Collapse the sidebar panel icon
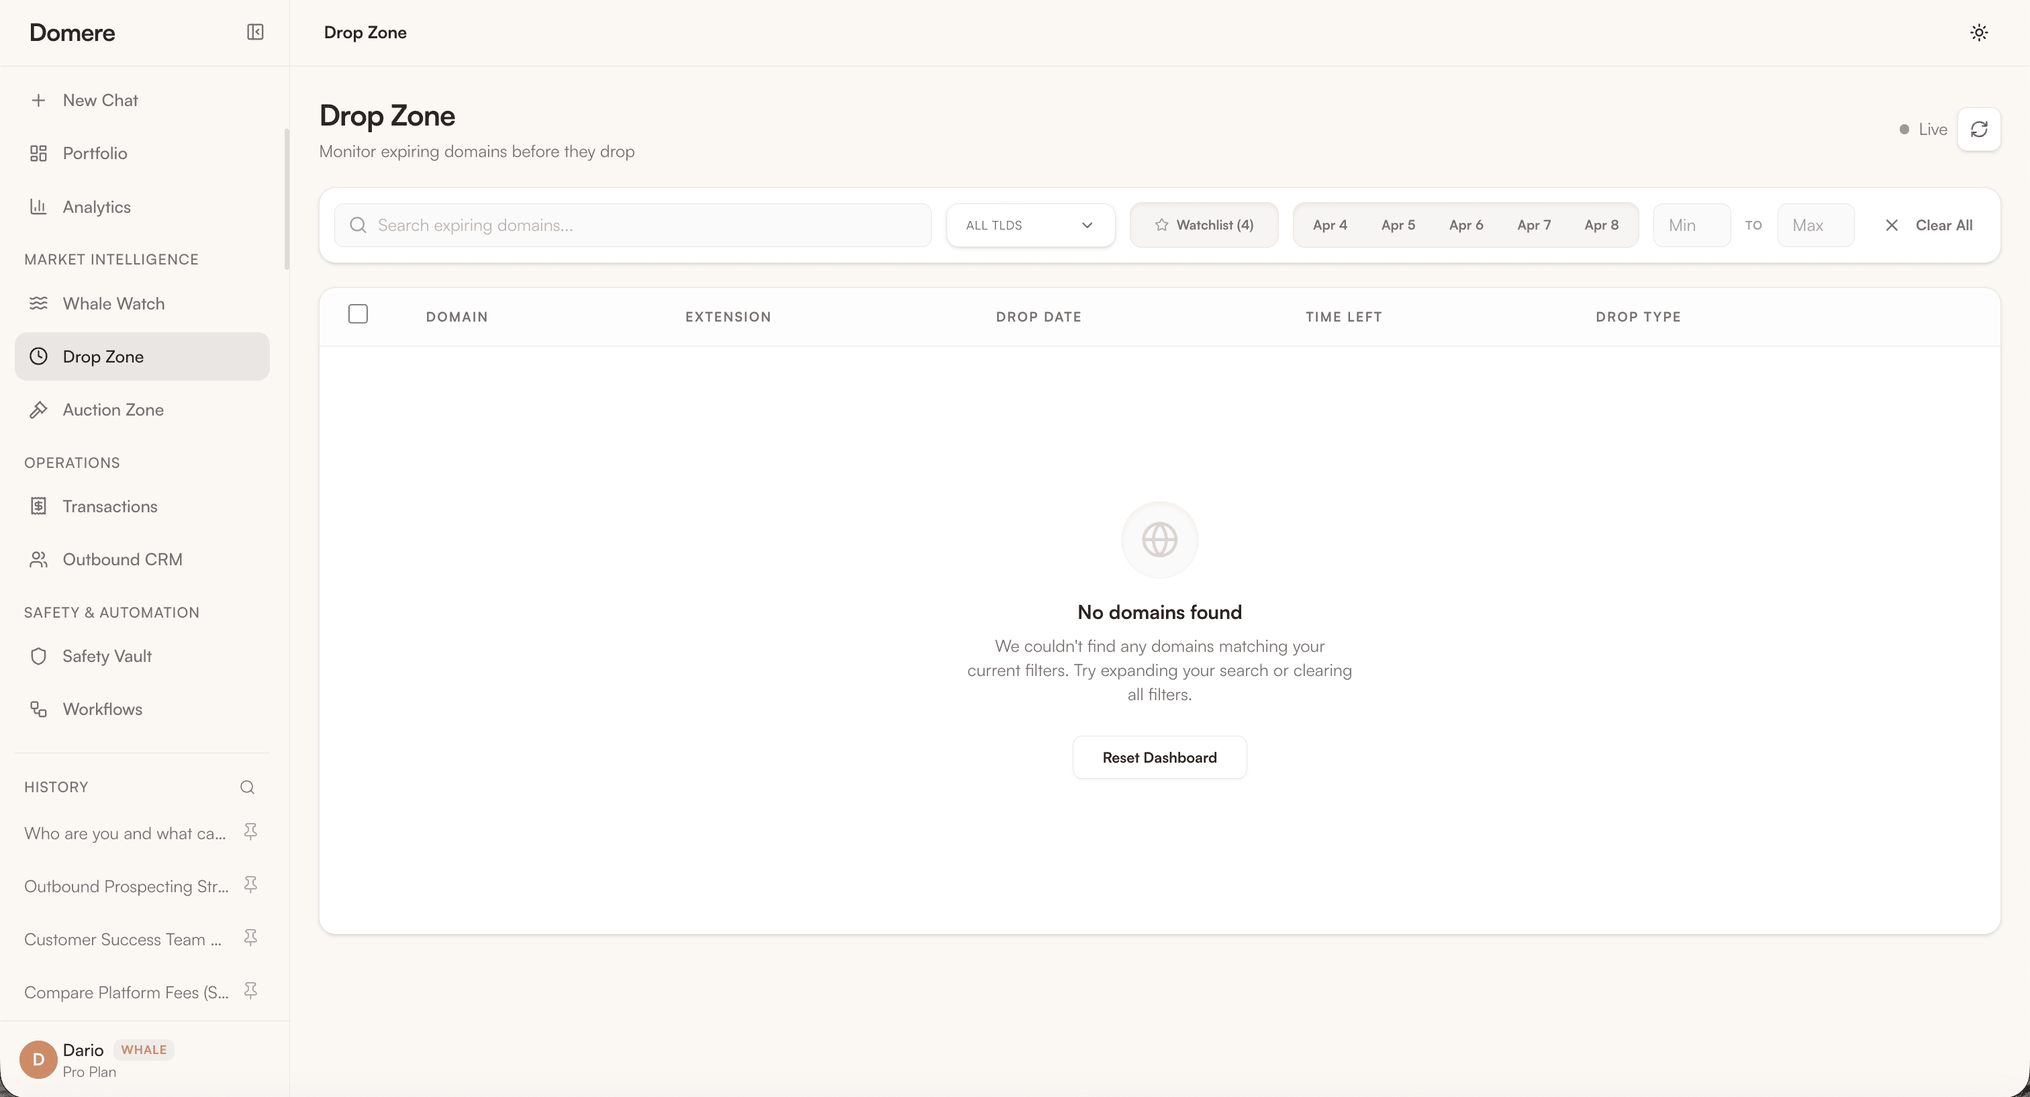This screenshot has height=1097, width=2030. point(254,32)
